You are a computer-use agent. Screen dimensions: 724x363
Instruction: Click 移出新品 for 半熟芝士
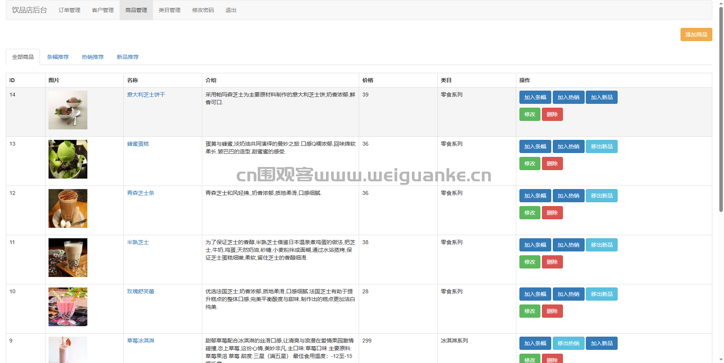[x=602, y=245]
